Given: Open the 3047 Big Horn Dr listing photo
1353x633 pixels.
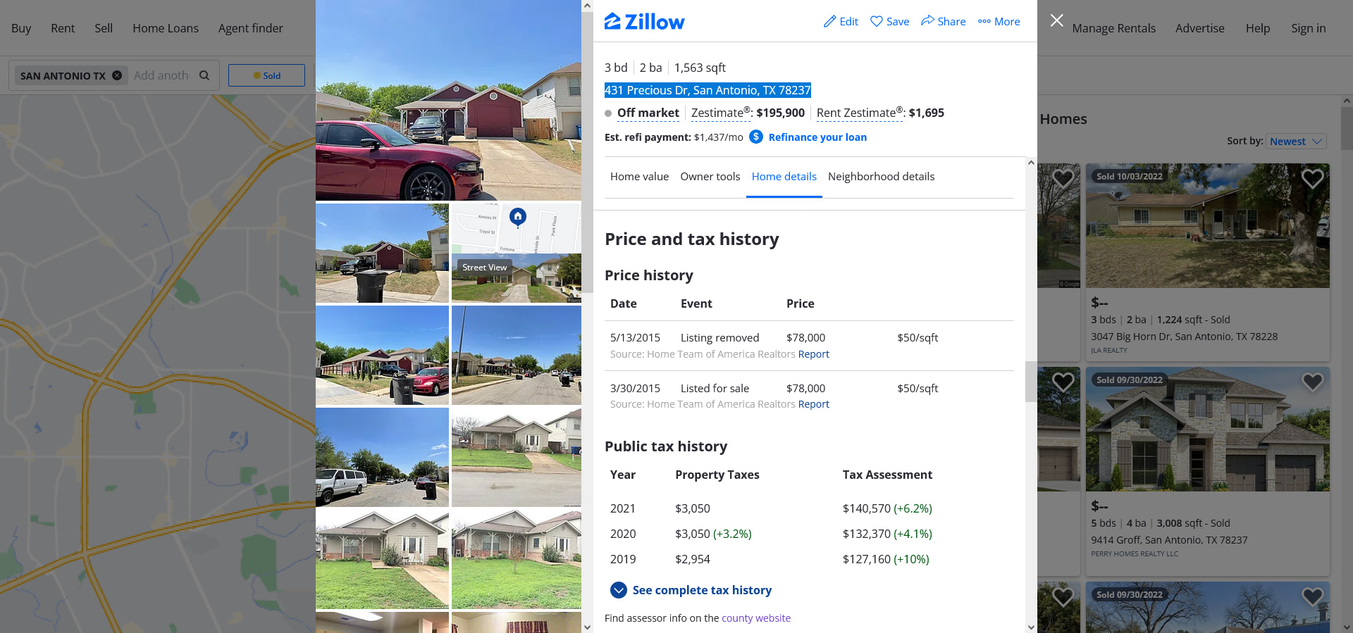Looking at the screenshot, I should click(1208, 226).
